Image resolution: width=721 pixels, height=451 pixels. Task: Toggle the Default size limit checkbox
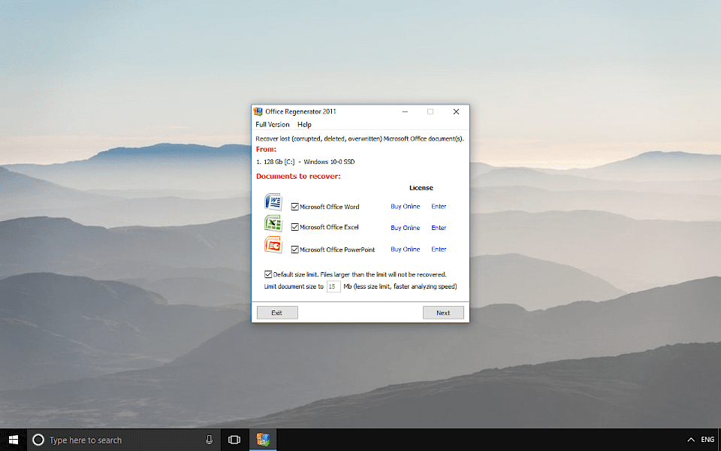(x=268, y=274)
